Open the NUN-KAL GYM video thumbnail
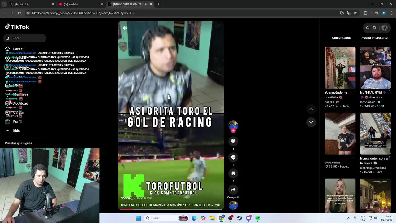This screenshot has height=223, width=396. tap(375, 68)
